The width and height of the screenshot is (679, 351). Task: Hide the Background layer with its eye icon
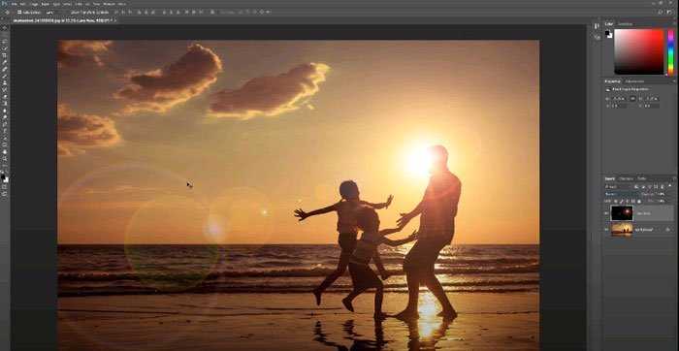tap(606, 230)
